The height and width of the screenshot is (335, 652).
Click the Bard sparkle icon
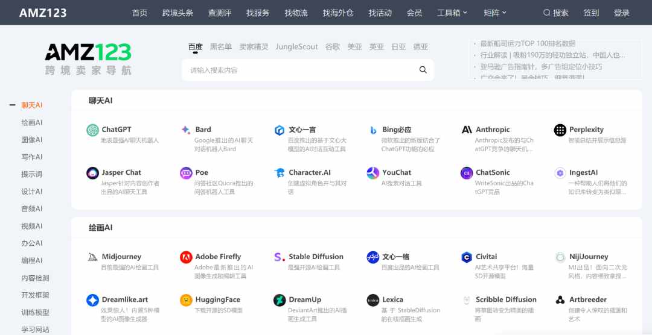coord(186,130)
